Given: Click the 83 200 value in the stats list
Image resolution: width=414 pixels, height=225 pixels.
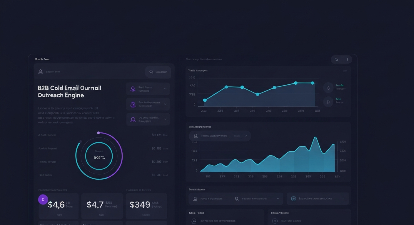Looking at the screenshot, I should 156,175.
